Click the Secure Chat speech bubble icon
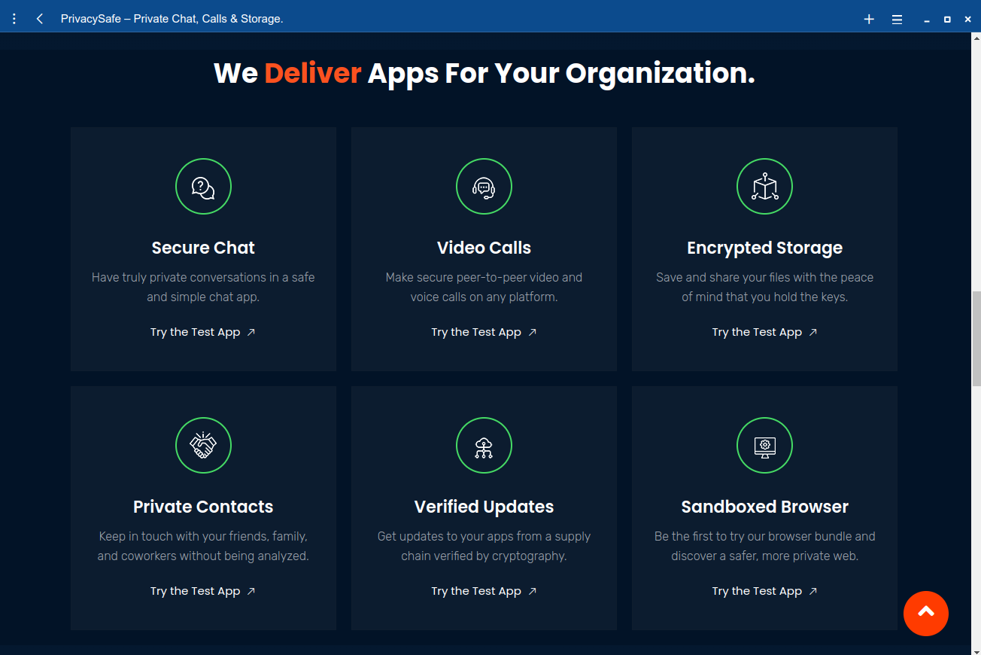Screen dimensions: 981x655 [203, 186]
